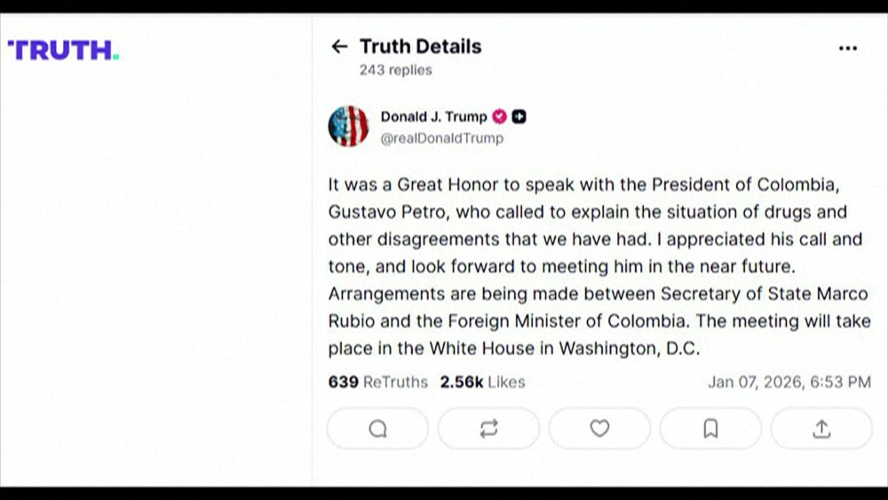Click the reply speech bubble icon

point(377,429)
